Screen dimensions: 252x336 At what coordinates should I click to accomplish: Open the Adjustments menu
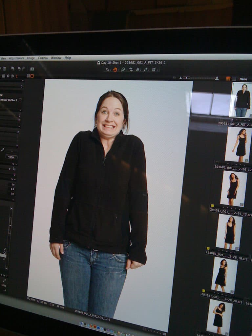click(16, 58)
